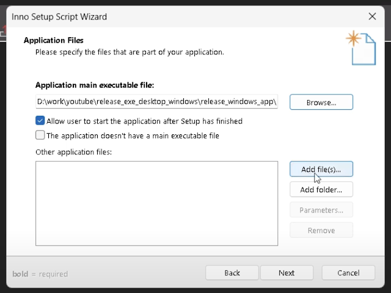Click the greyed-out Parameters... button
This screenshot has height=293, width=391.
click(321, 210)
